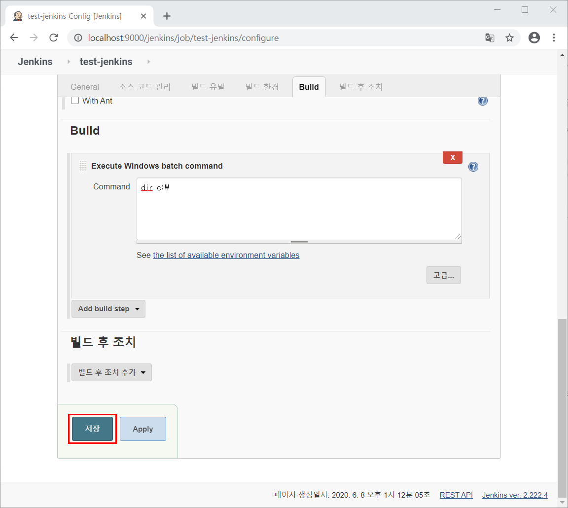Click the Apply button

pos(142,429)
